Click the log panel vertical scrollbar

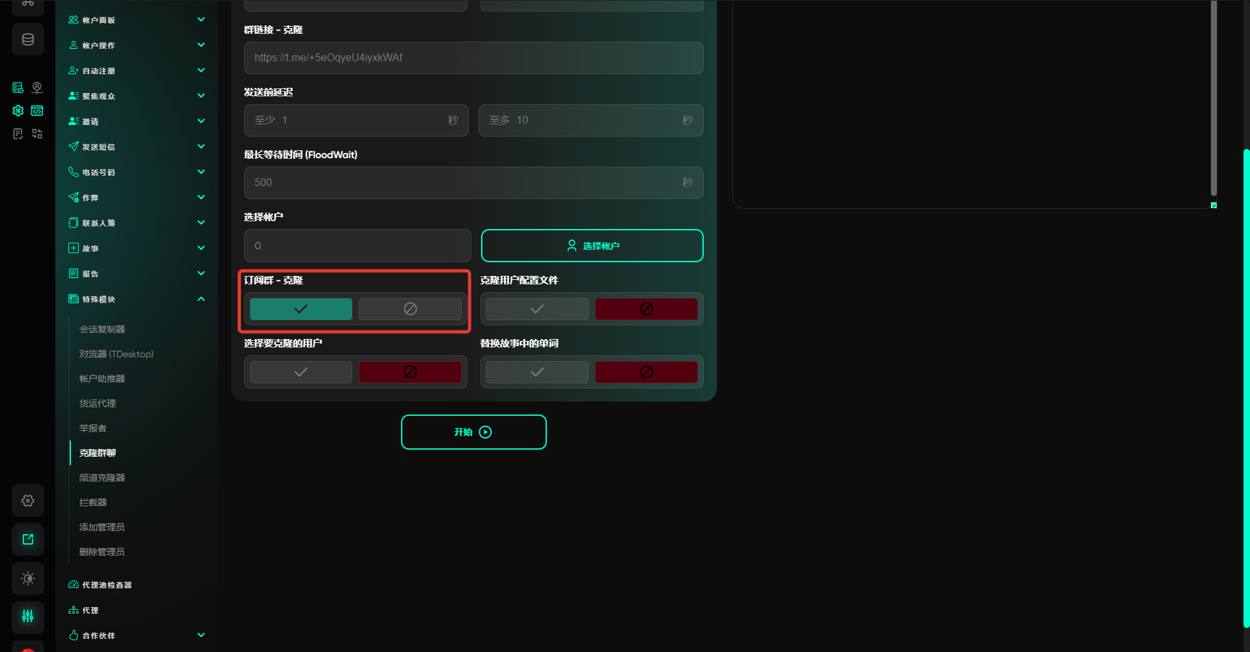1214,98
